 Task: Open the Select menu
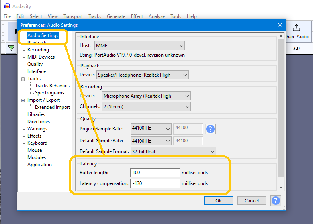coord(36,16)
